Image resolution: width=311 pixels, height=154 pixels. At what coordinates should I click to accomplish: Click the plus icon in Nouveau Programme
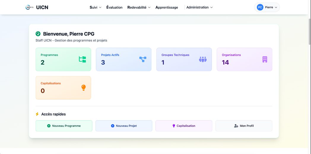pos(49,126)
